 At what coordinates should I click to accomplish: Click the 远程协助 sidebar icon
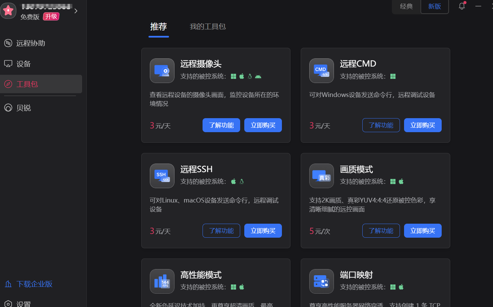tap(8, 43)
